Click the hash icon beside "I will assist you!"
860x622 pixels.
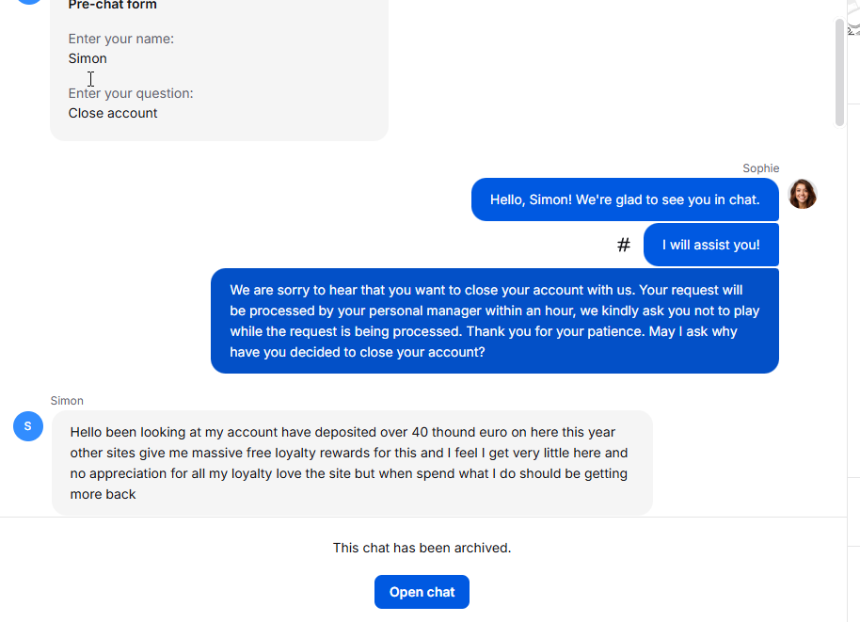click(x=623, y=245)
